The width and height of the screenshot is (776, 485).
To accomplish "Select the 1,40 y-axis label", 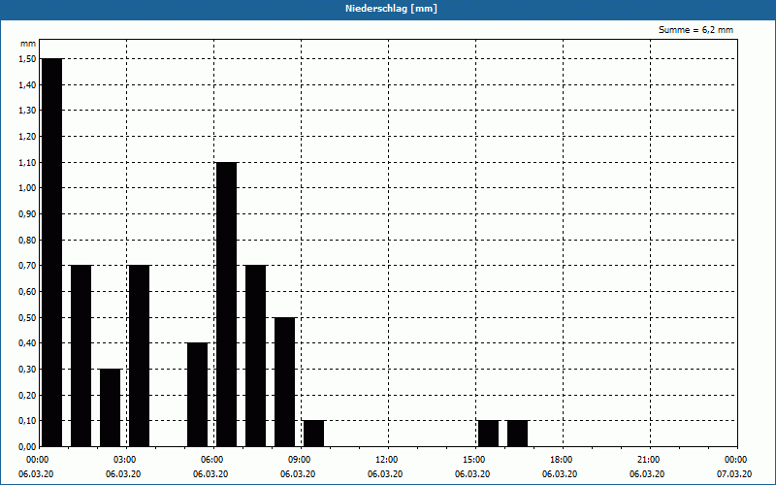I will pos(27,85).
